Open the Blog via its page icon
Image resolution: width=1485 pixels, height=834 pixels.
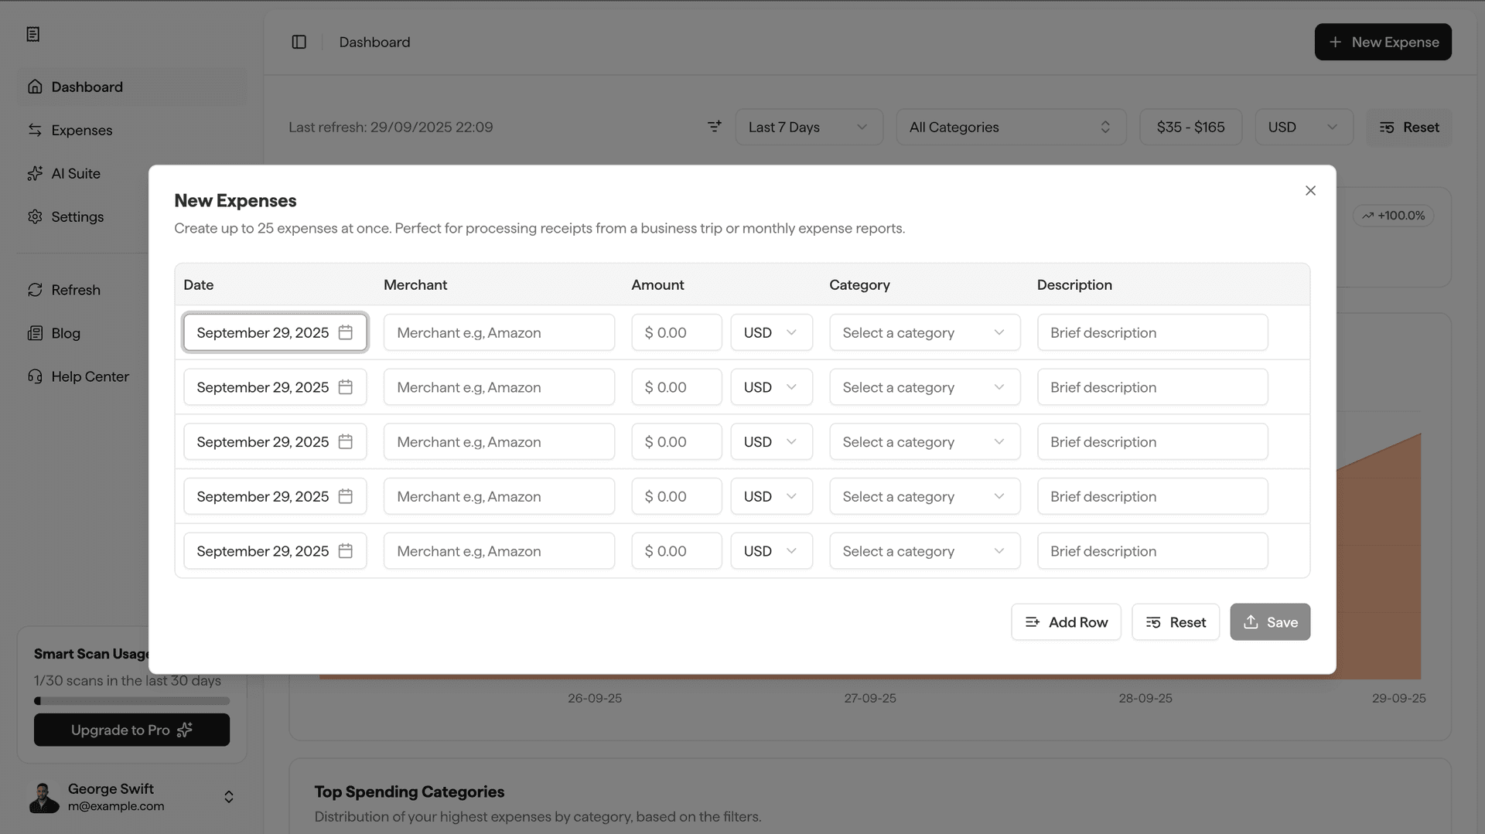click(35, 333)
